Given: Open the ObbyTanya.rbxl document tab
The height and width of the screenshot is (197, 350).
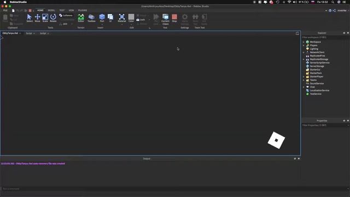Looking at the screenshot, I should click(11, 33).
